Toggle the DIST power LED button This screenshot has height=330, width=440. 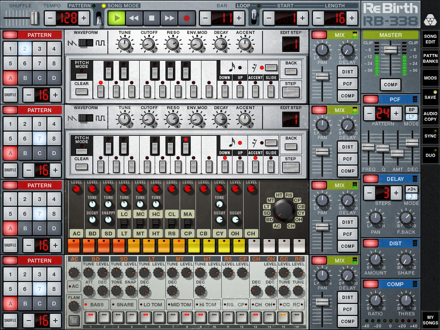pyautogui.click(x=370, y=243)
